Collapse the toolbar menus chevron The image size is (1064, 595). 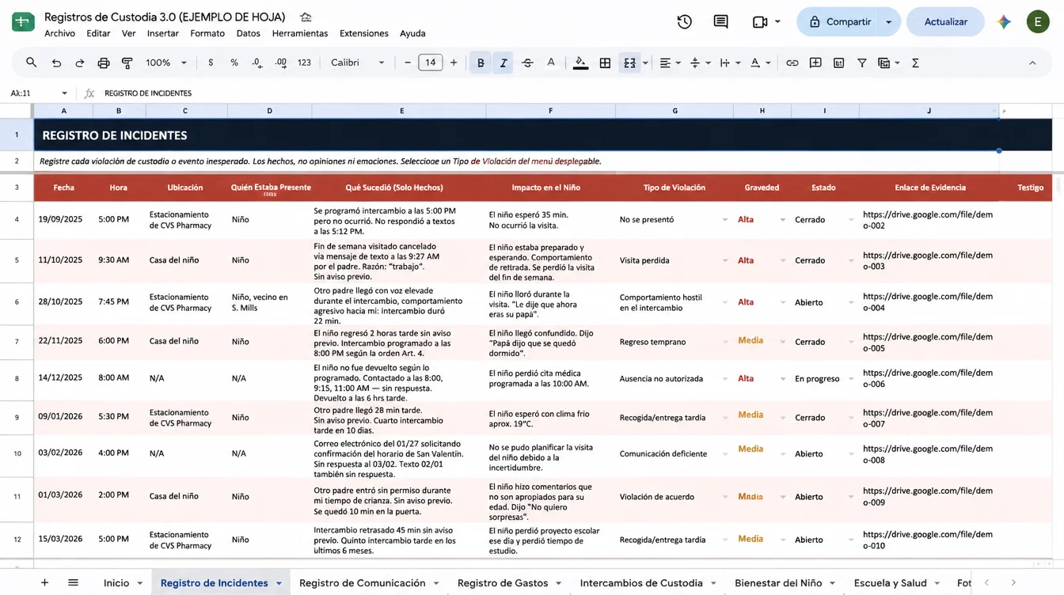[x=1032, y=63]
